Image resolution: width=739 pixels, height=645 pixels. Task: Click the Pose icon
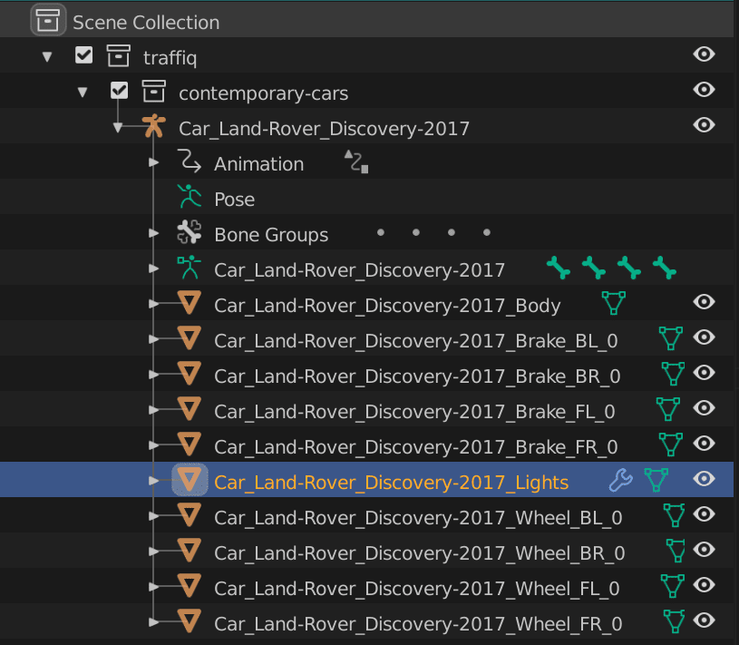tap(189, 198)
